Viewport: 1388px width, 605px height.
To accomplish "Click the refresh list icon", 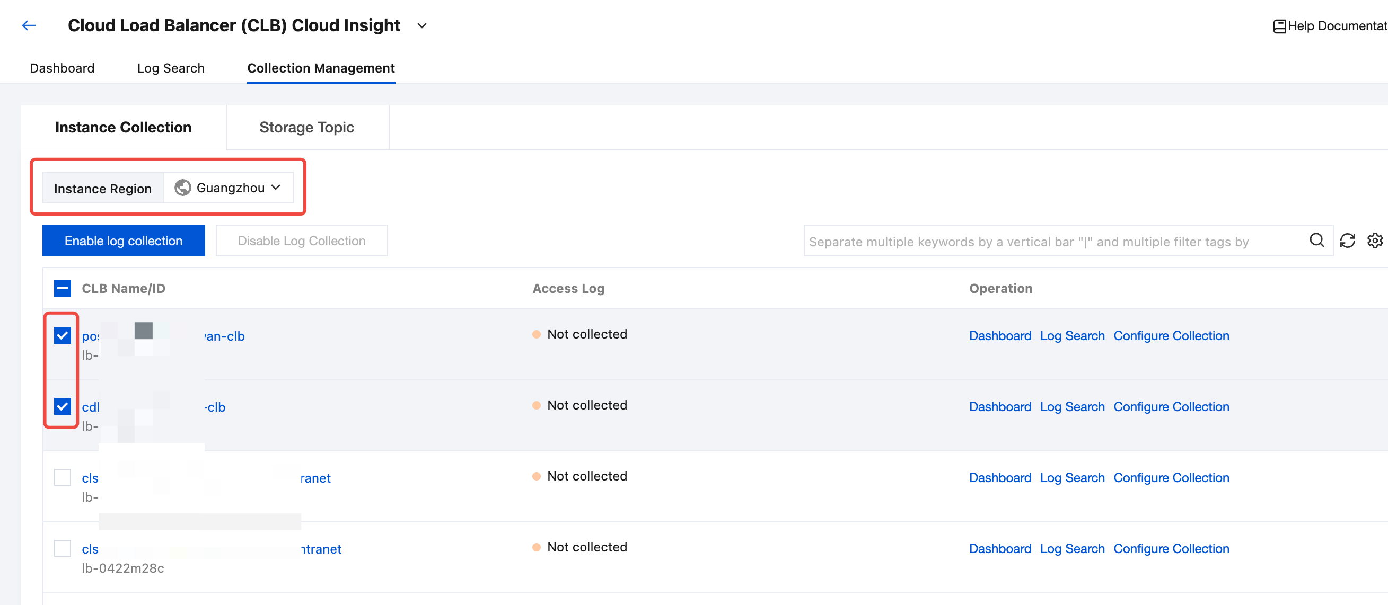I will click(1347, 241).
